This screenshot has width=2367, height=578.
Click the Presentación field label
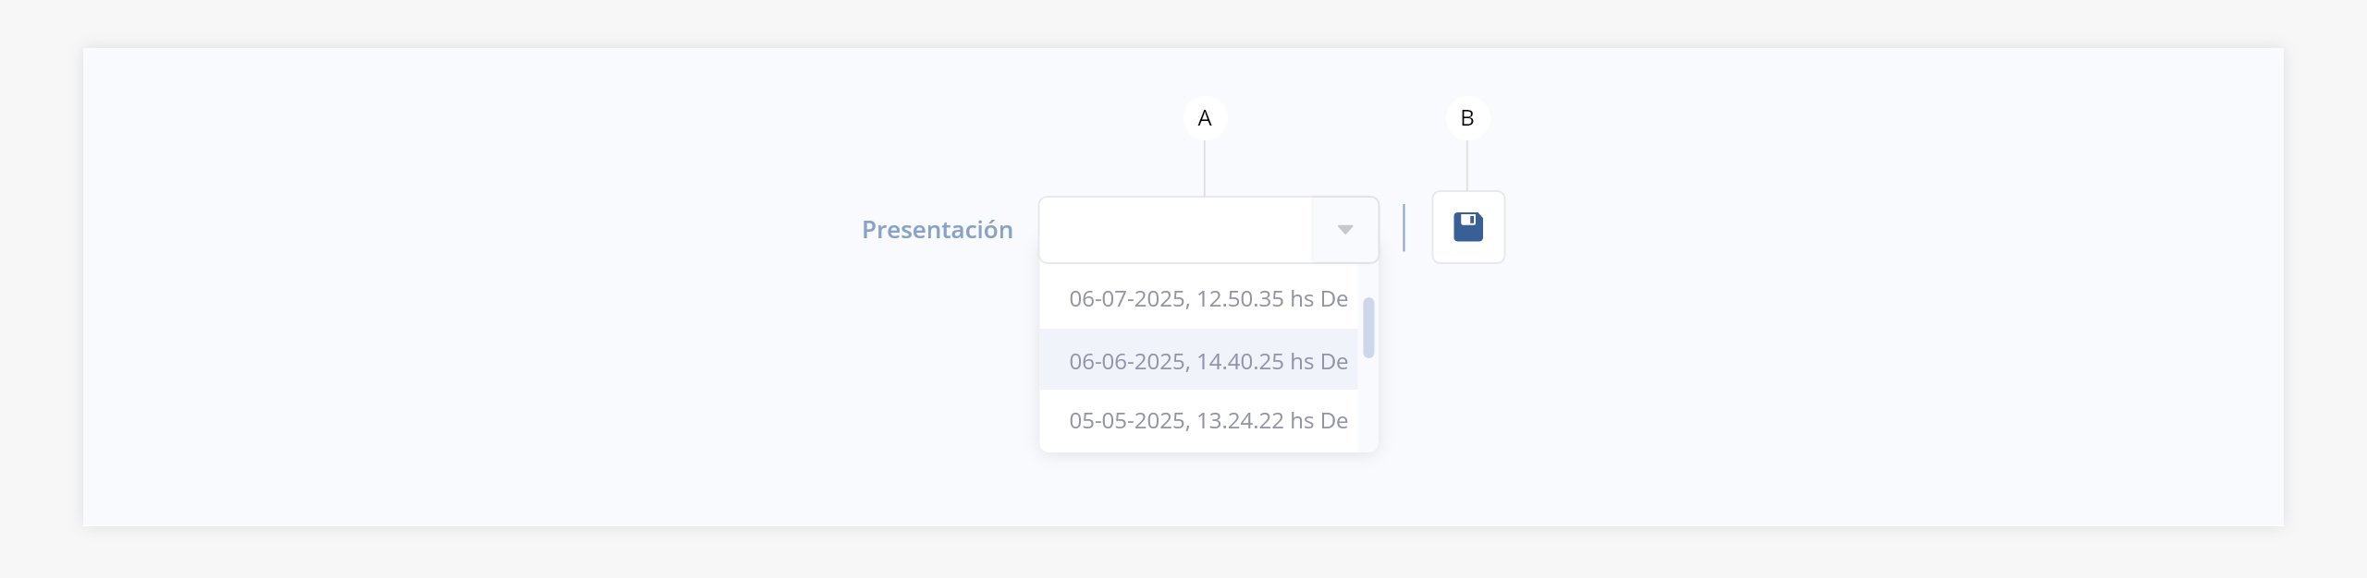(937, 230)
